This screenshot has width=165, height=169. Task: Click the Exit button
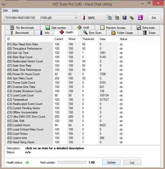[154, 18]
